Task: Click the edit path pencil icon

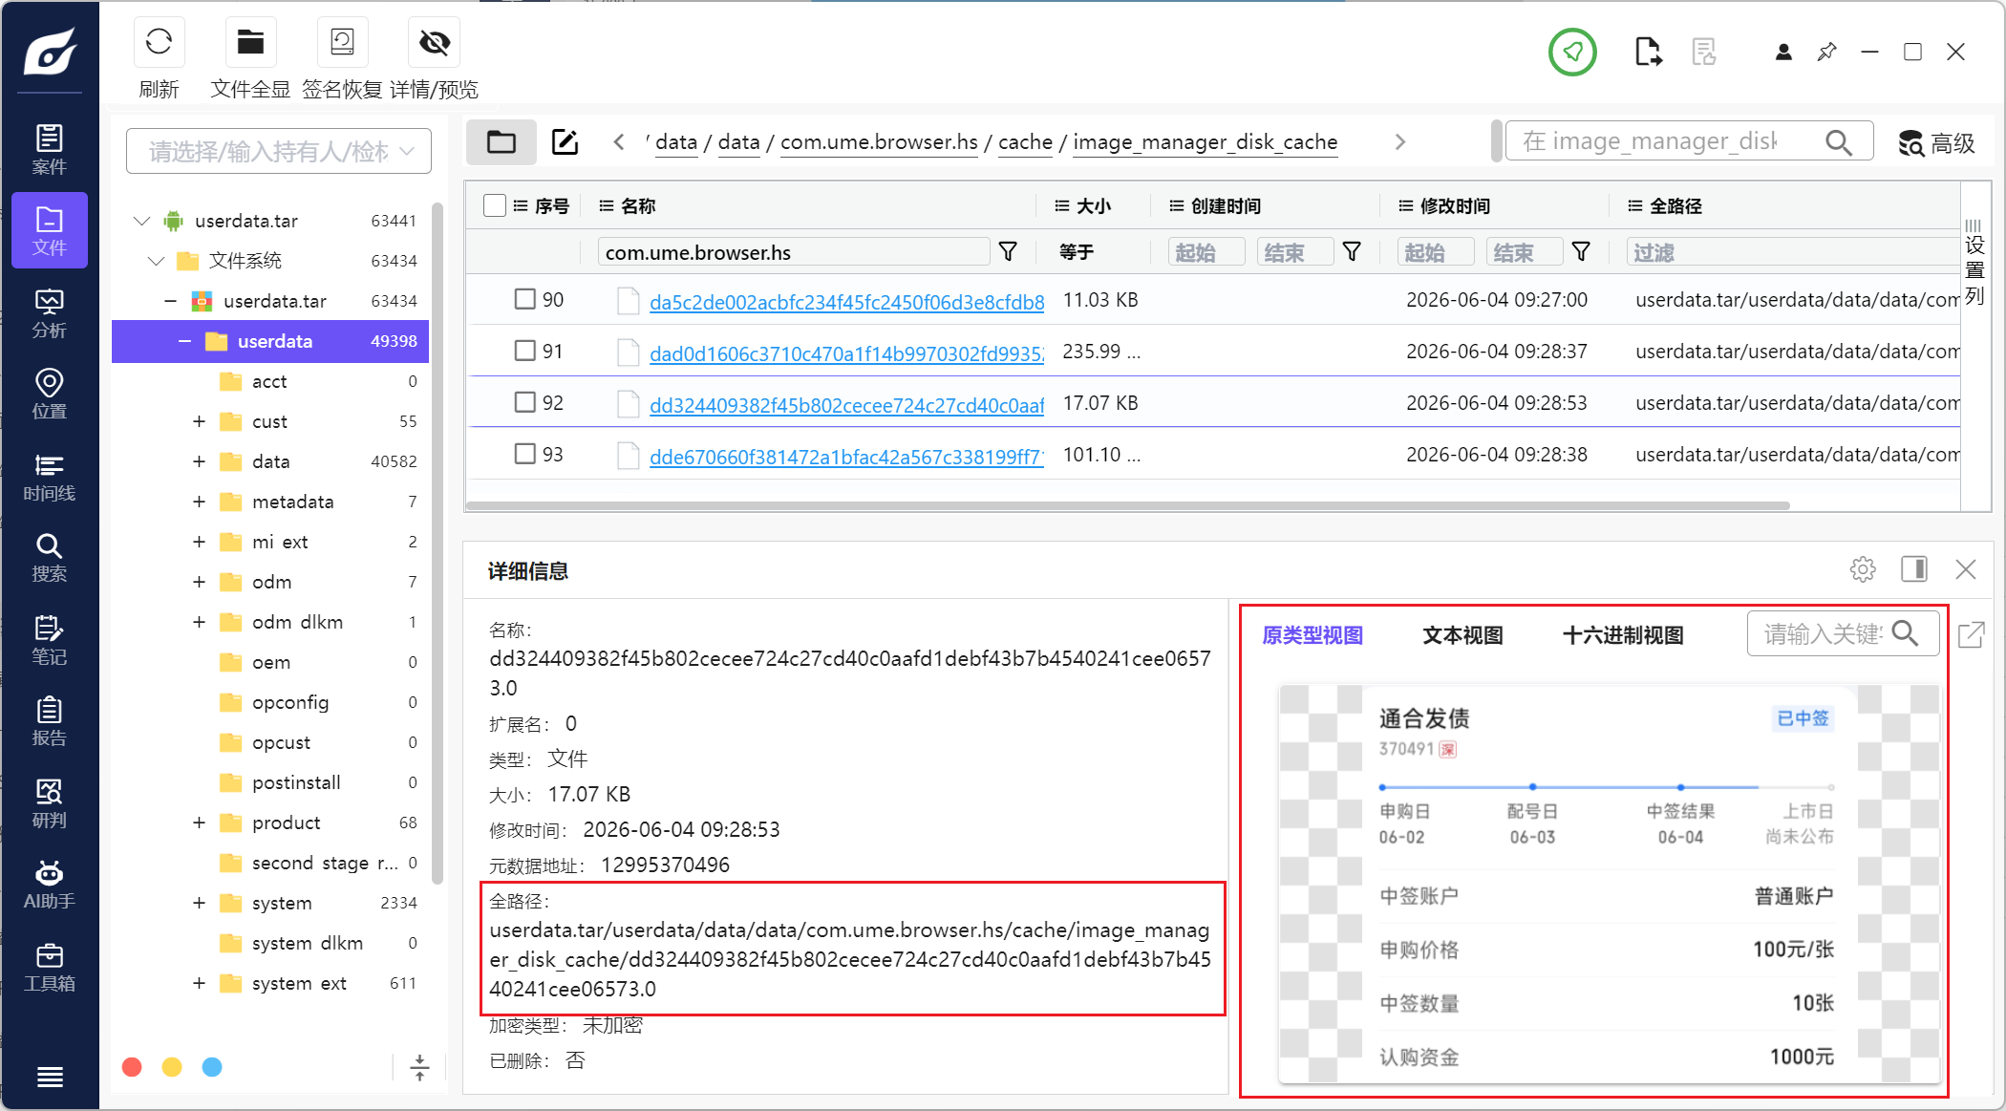Action: pos(566,142)
